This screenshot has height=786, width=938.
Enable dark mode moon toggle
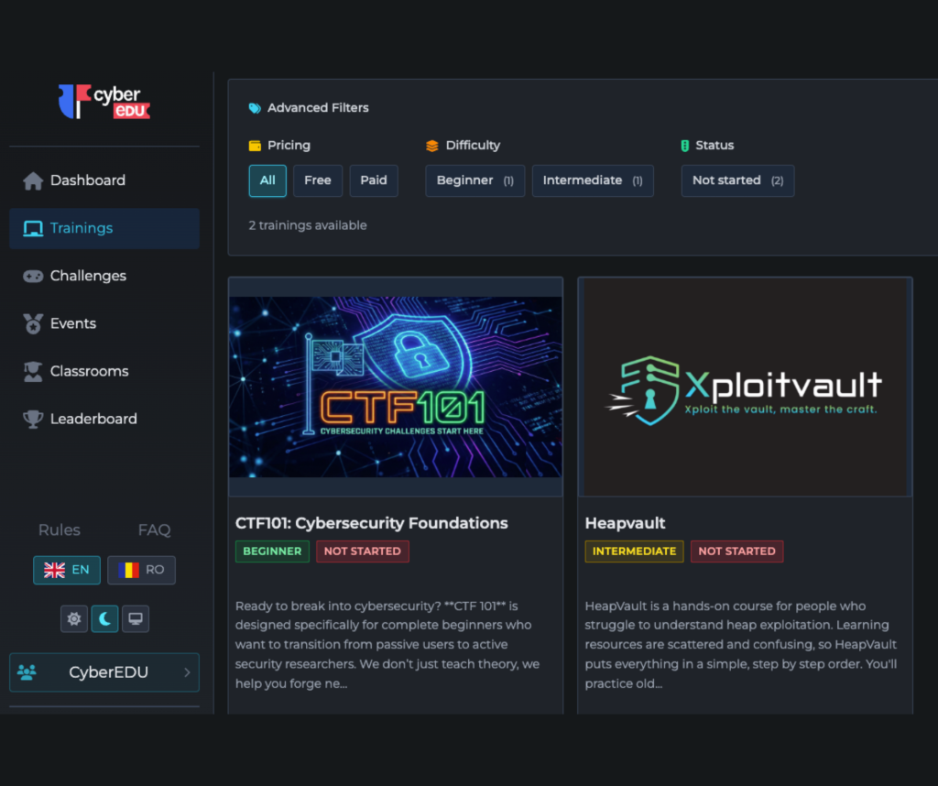[104, 618]
